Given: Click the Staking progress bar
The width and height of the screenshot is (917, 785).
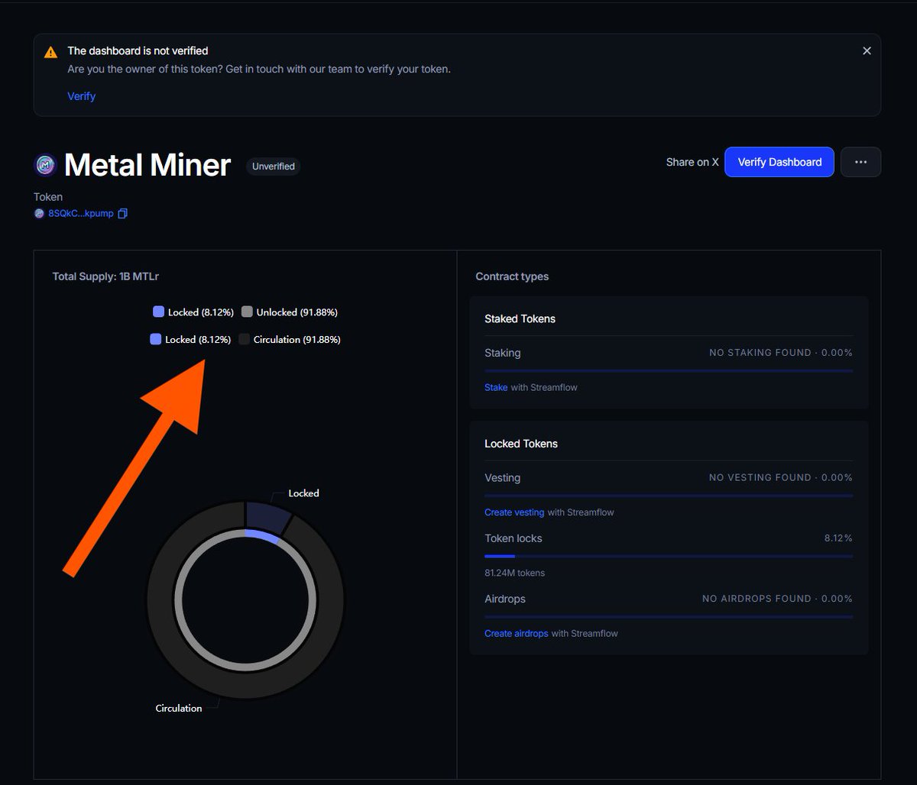Looking at the screenshot, I should (669, 371).
